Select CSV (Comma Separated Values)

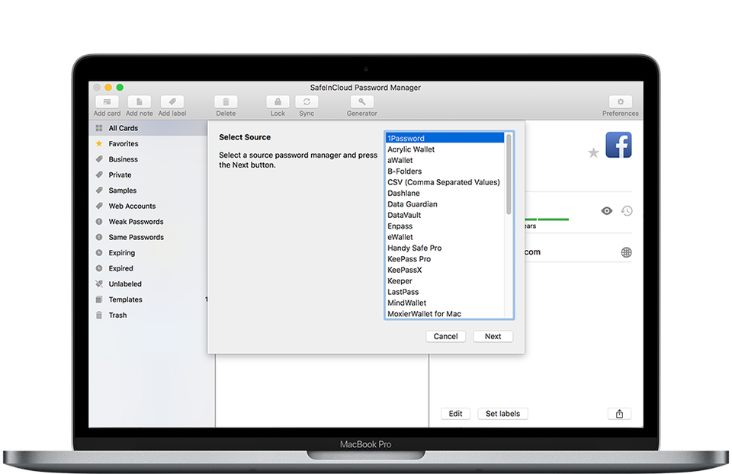point(445,182)
